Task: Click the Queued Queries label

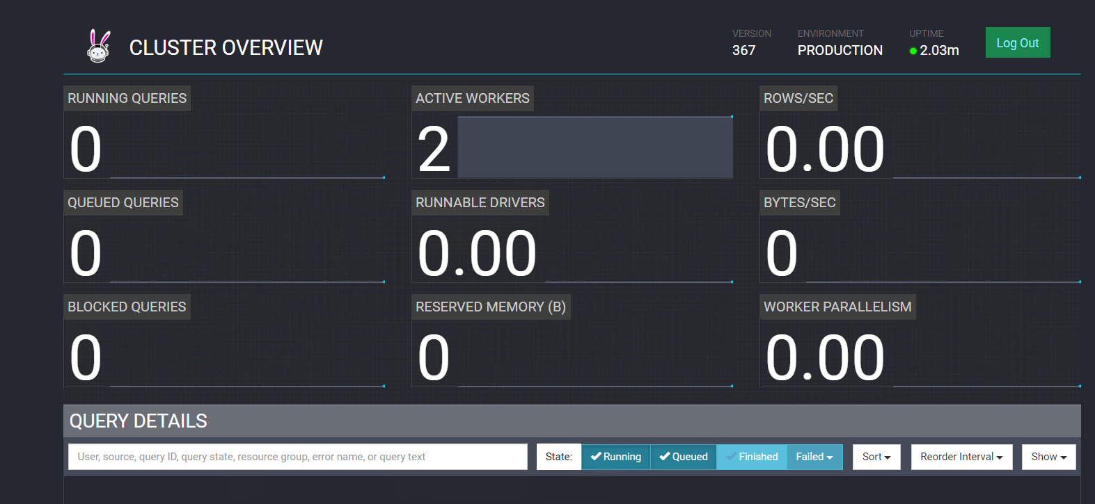Action: (x=123, y=202)
